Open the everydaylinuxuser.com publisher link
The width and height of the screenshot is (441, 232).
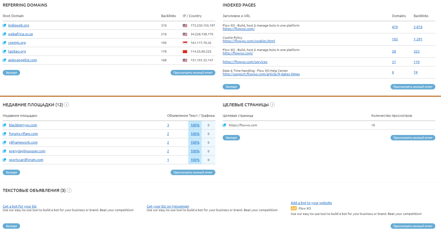[x=27, y=151]
